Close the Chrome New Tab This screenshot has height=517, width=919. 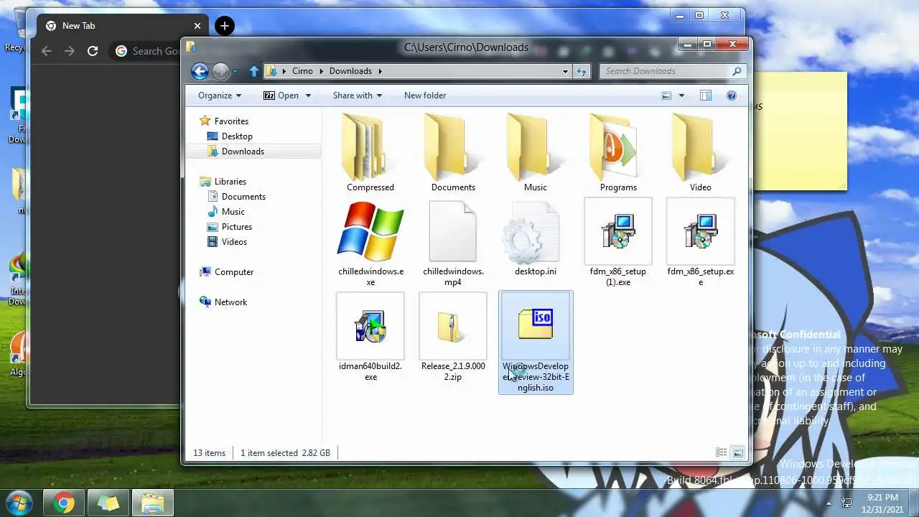[x=197, y=26]
